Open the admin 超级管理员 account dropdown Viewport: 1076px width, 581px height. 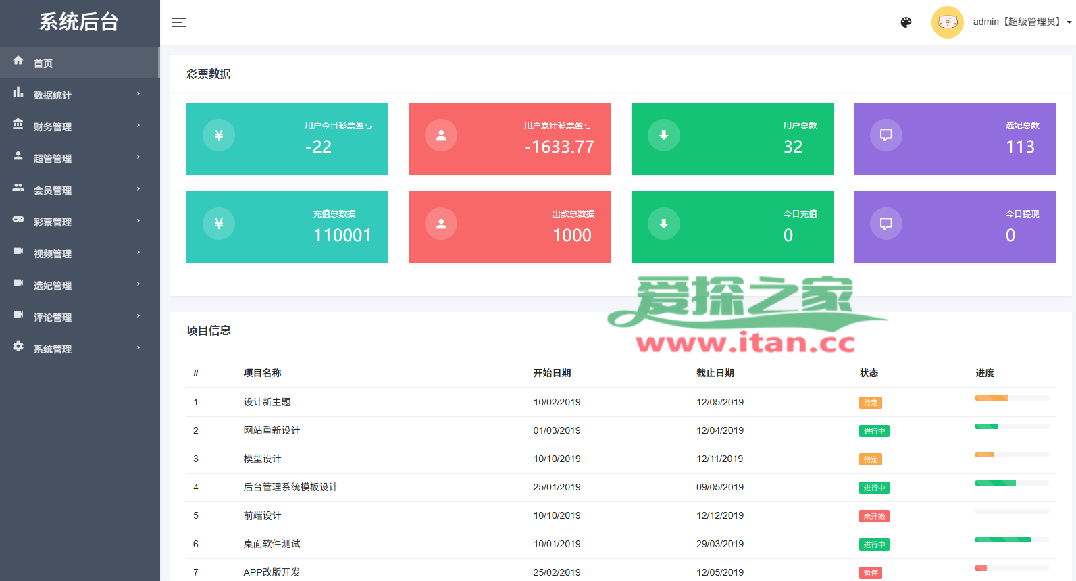pyautogui.click(x=1021, y=22)
